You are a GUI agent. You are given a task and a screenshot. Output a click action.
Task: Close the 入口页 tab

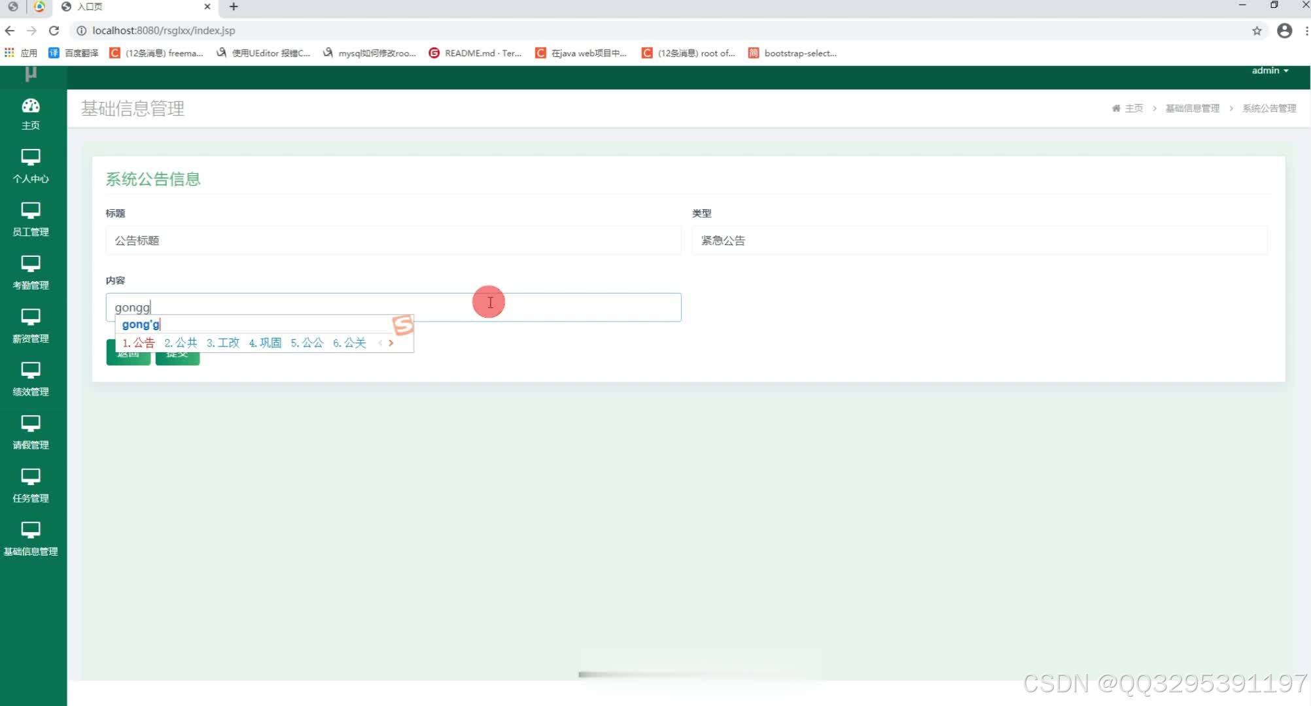207,7
